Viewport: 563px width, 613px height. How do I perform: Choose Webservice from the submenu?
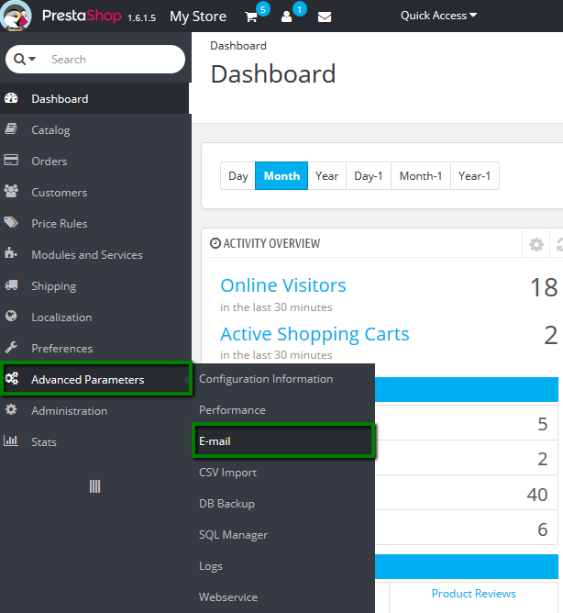pyautogui.click(x=283, y=597)
